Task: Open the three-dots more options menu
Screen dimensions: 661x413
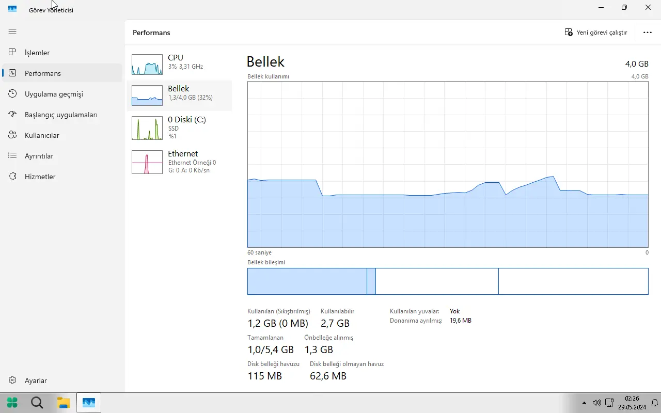Action: (648, 33)
